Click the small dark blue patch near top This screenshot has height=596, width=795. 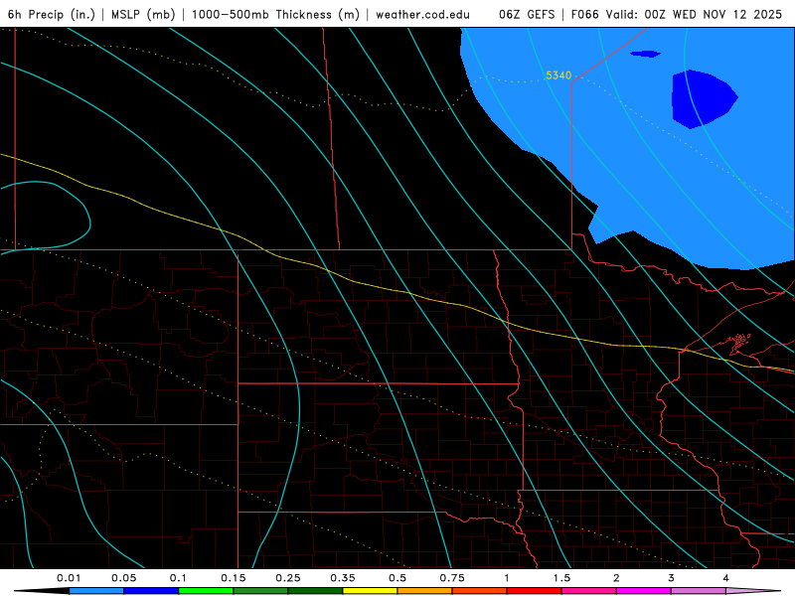645,54
